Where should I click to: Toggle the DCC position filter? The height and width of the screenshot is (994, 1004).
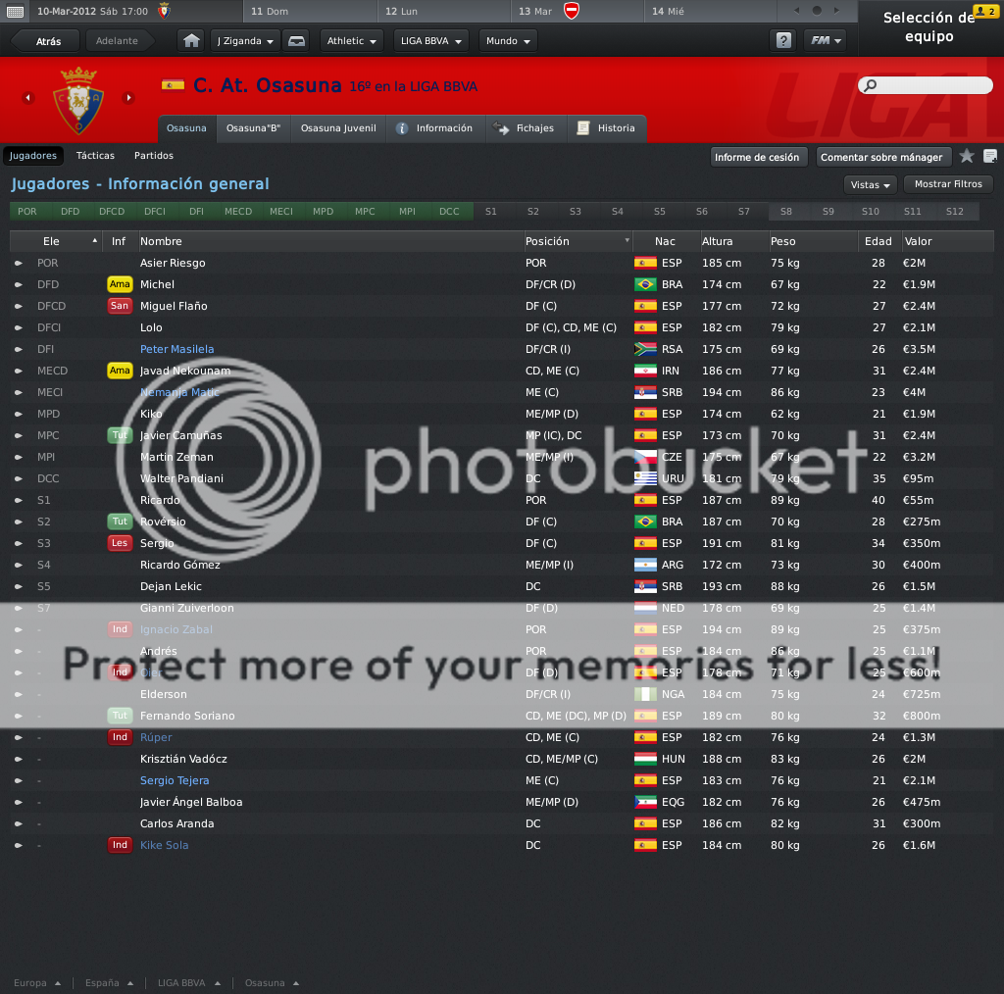[449, 211]
